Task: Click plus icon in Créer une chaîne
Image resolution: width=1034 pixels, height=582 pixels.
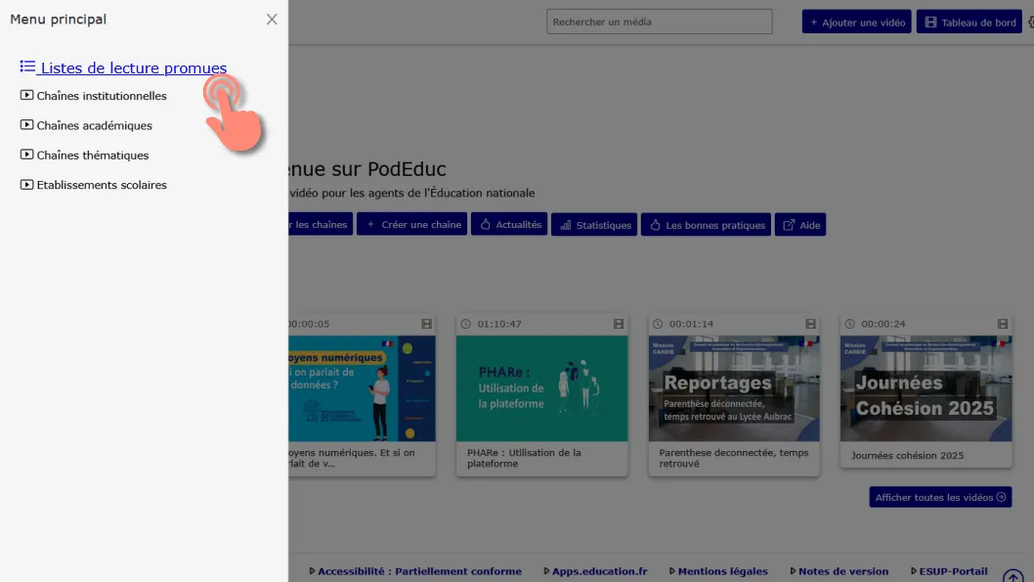Action: pos(370,224)
